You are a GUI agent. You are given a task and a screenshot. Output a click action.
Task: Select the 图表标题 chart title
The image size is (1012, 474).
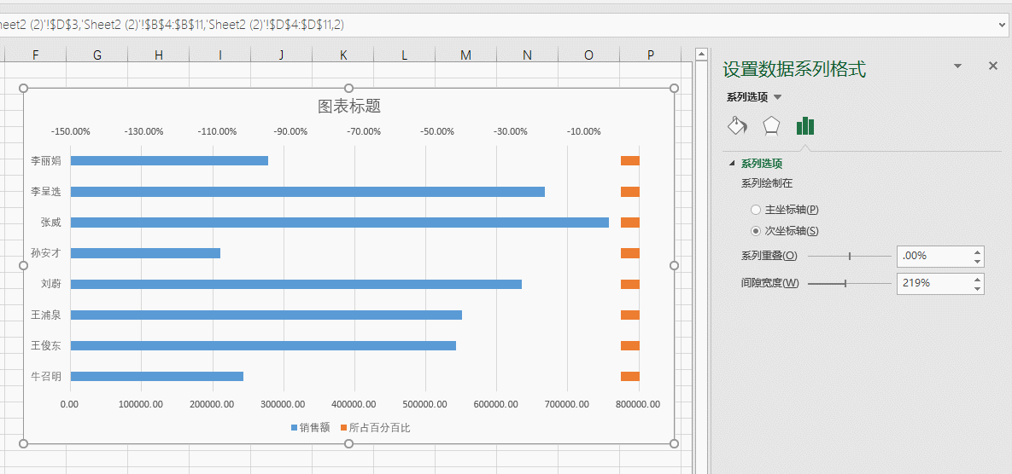pyautogui.click(x=349, y=107)
